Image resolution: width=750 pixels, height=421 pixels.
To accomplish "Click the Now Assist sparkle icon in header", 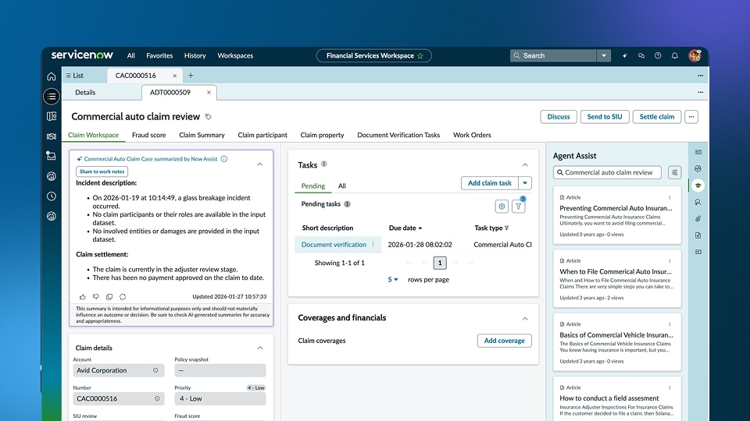I will (x=624, y=56).
